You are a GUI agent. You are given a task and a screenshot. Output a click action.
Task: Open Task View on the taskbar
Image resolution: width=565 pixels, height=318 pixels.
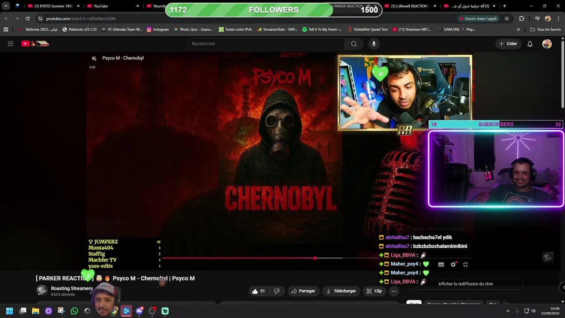[23, 311]
